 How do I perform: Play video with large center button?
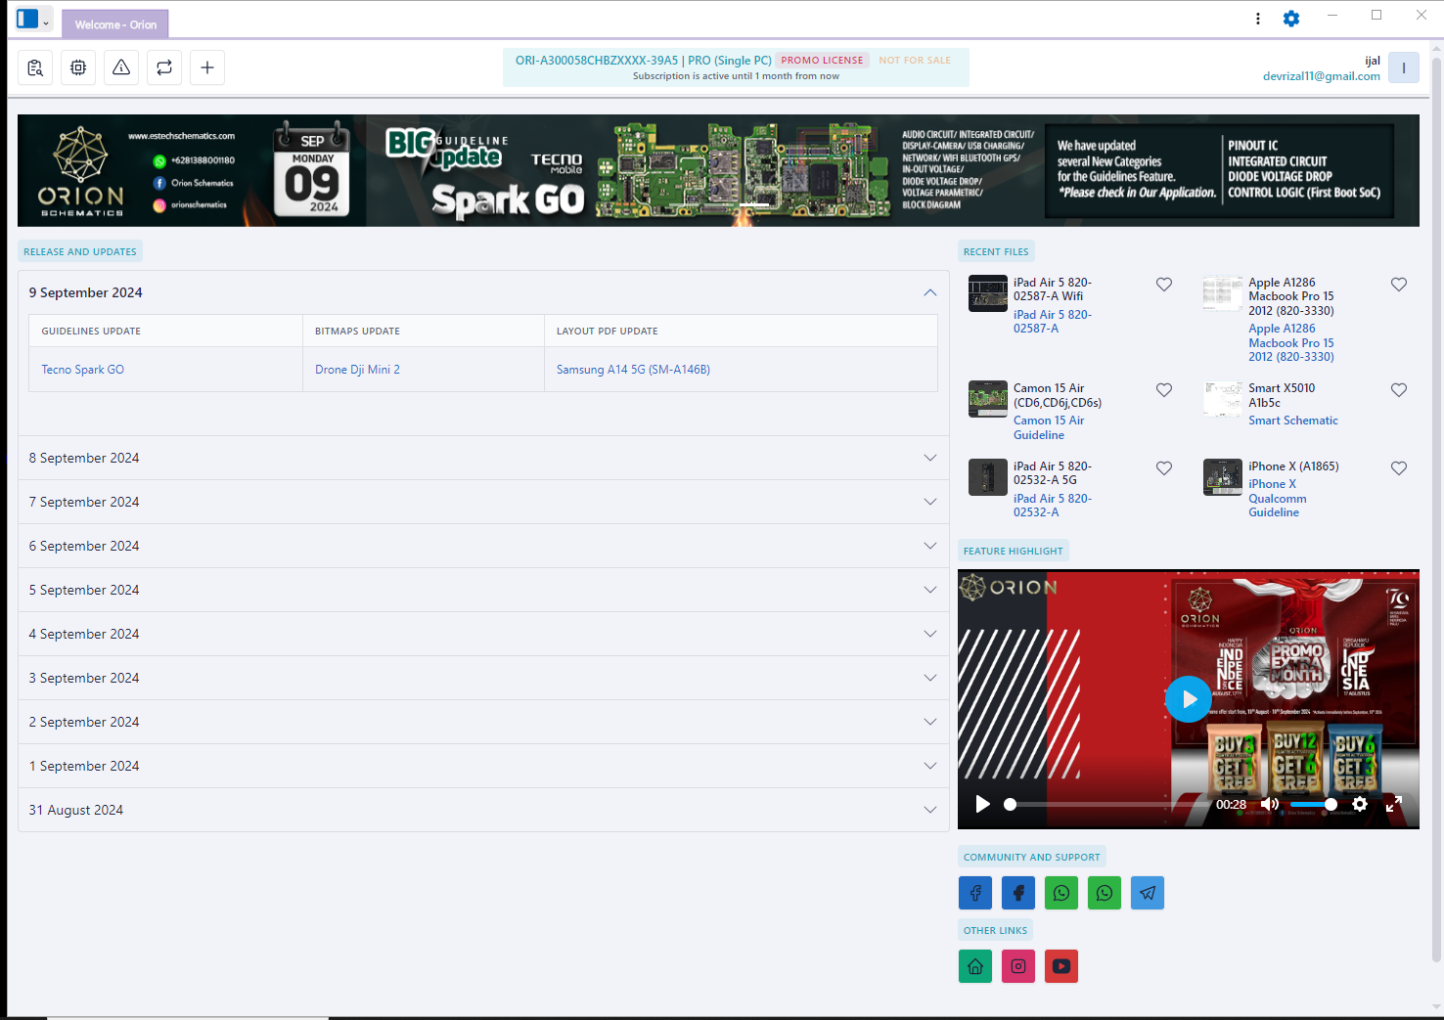tap(1189, 699)
